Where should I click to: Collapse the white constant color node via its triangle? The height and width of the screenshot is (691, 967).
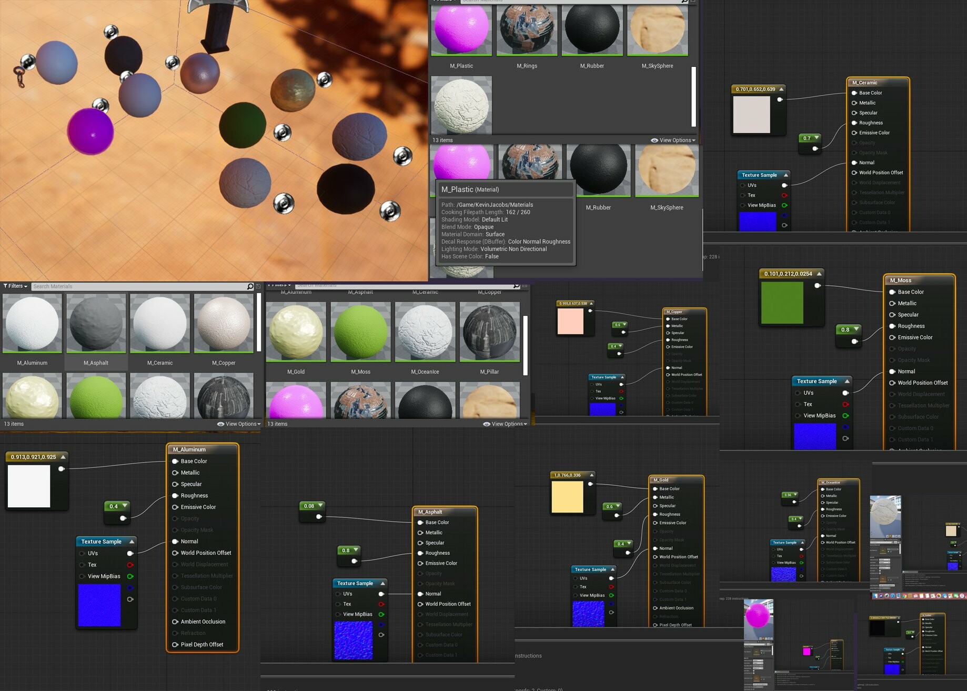(62, 457)
